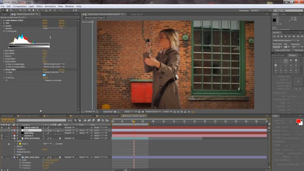The width and height of the screenshot is (304, 171).
Task: Jump to last frame in Preview
Action: (289, 36)
